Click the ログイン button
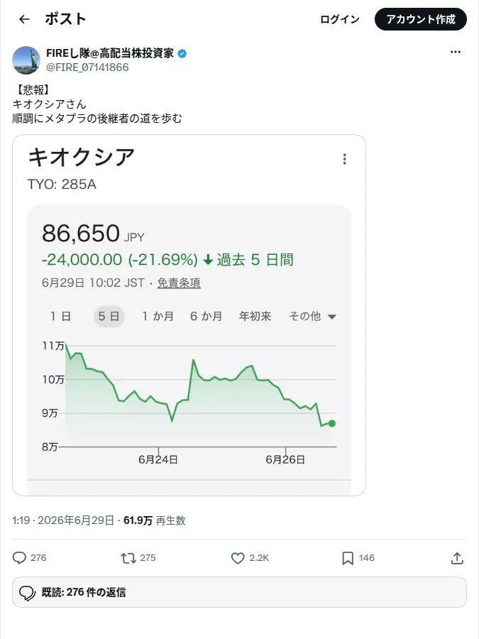Image resolution: width=479 pixels, height=639 pixels. tap(340, 19)
